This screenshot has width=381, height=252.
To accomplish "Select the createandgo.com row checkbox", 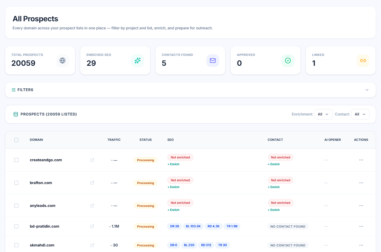I will tap(16, 160).
